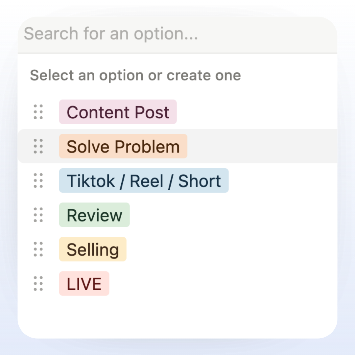Click the drag handle next to Review

click(38, 215)
